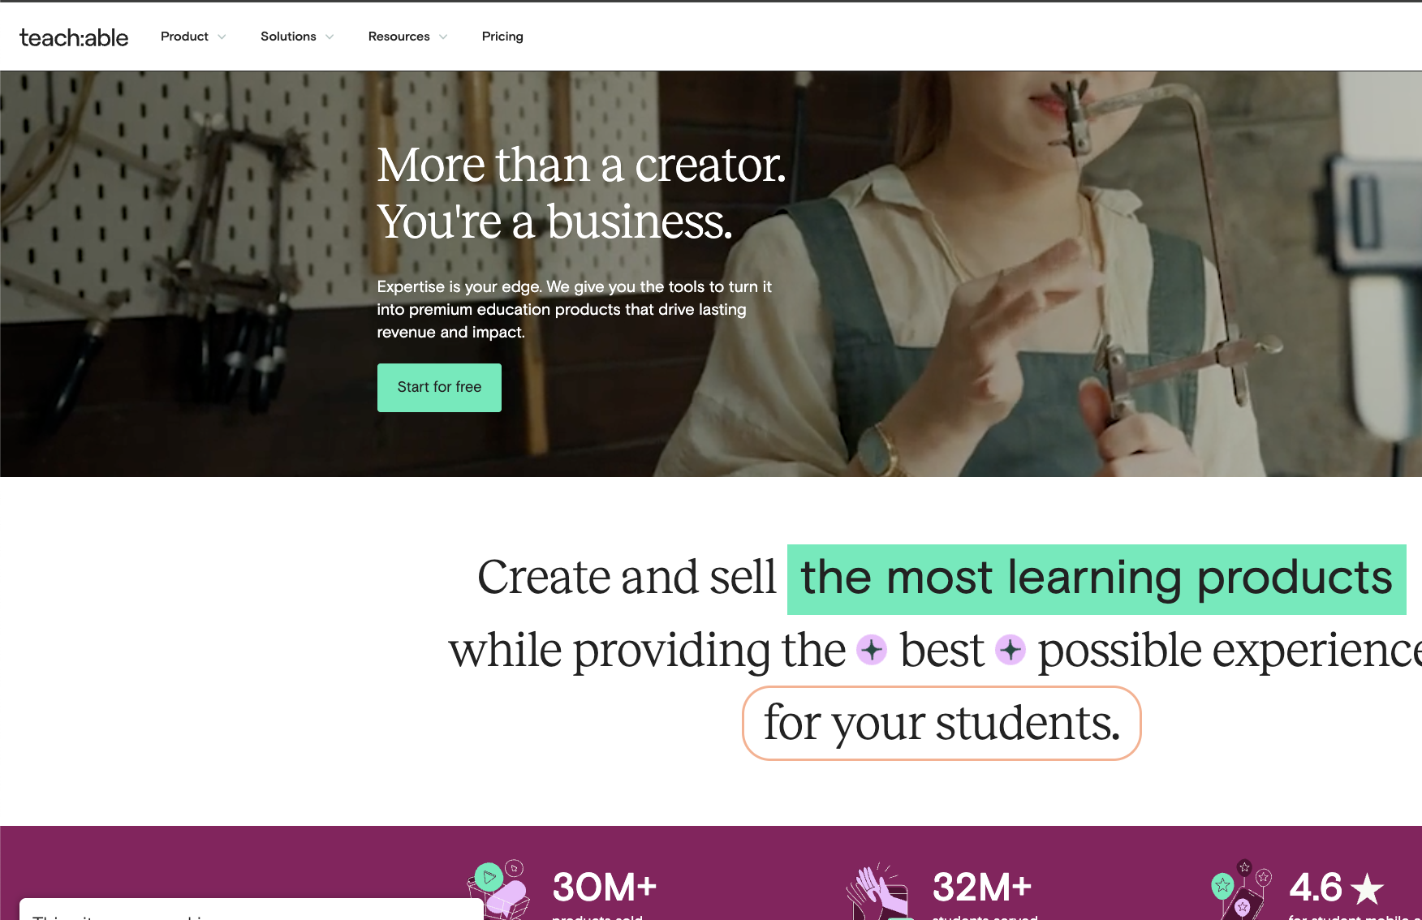The height and width of the screenshot is (920, 1422).
Task: Expand the Resources menu arrow
Action: point(443,37)
